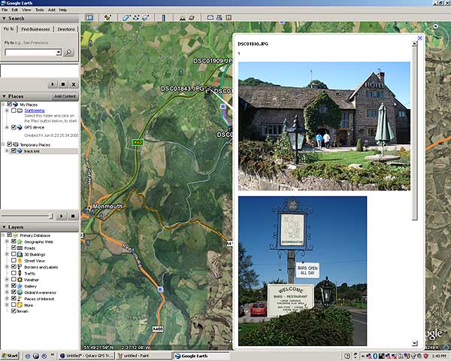Screen dimensions: 451x361
Task: Expand the GPS device tree node
Action: click(7, 127)
